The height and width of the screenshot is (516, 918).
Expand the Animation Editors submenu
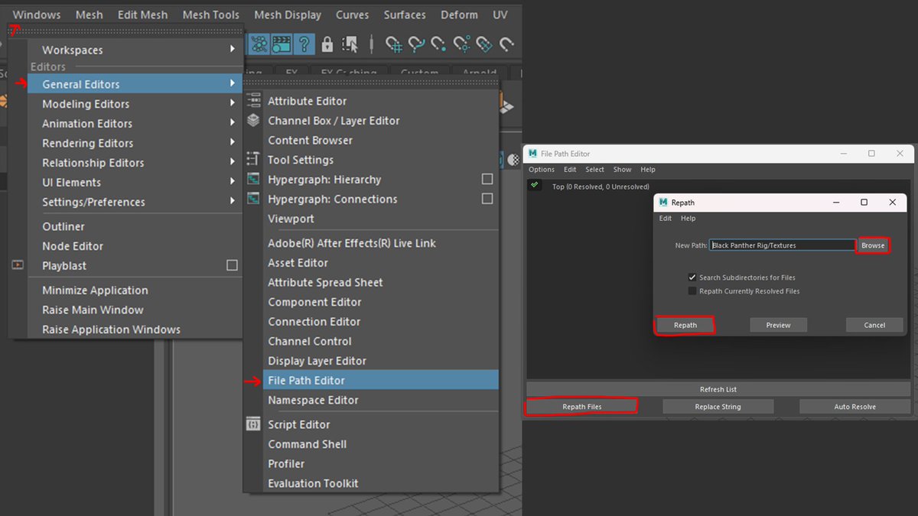click(233, 123)
